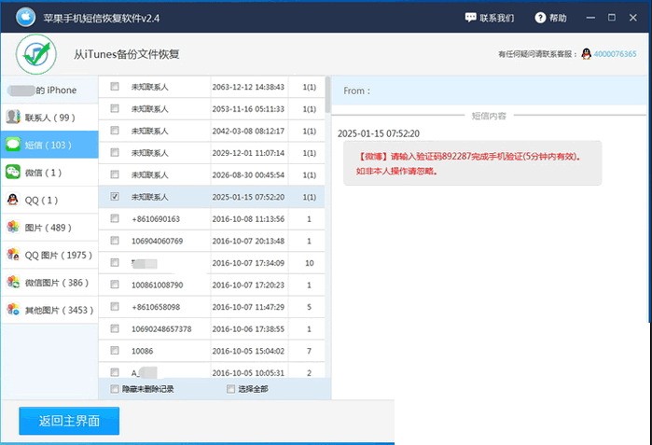Image resolution: width=652 pixels, height=445 pixels.
Task: Click date 2016-10-07 20:13:48
Action: (x=248, y=241)
